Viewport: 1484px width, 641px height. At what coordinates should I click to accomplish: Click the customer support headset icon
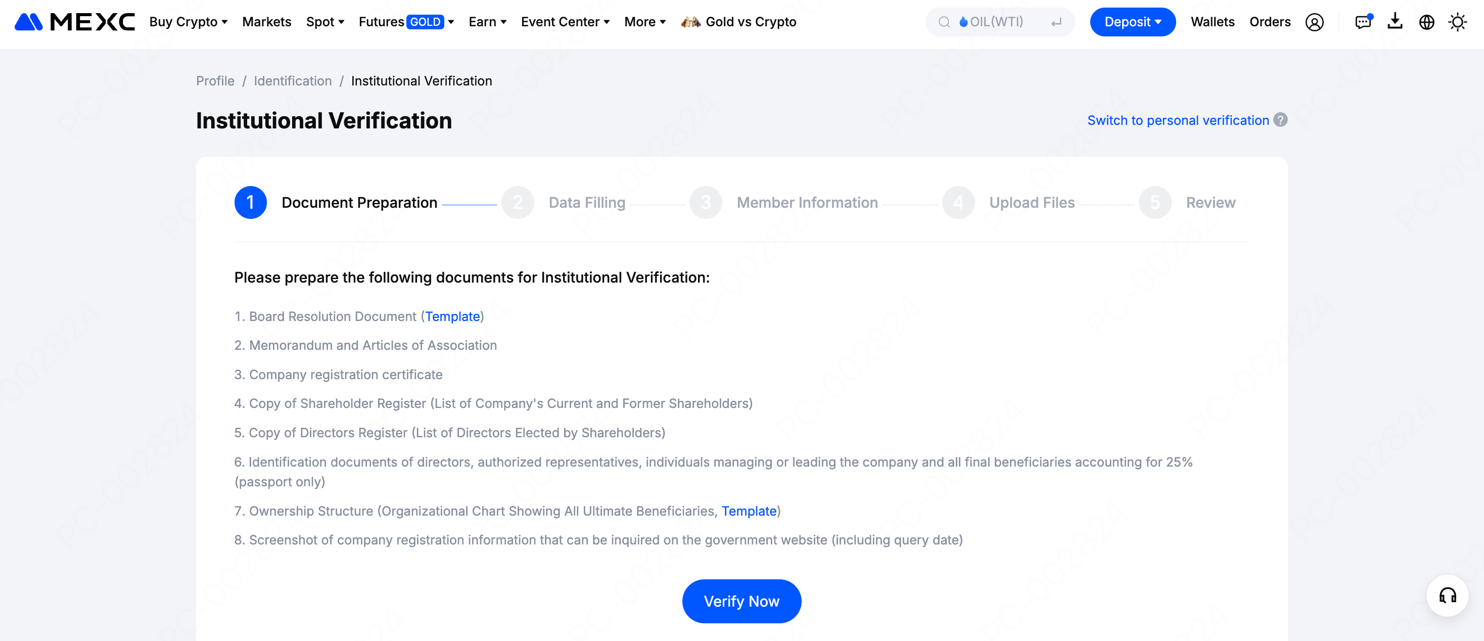[1447, 595]
